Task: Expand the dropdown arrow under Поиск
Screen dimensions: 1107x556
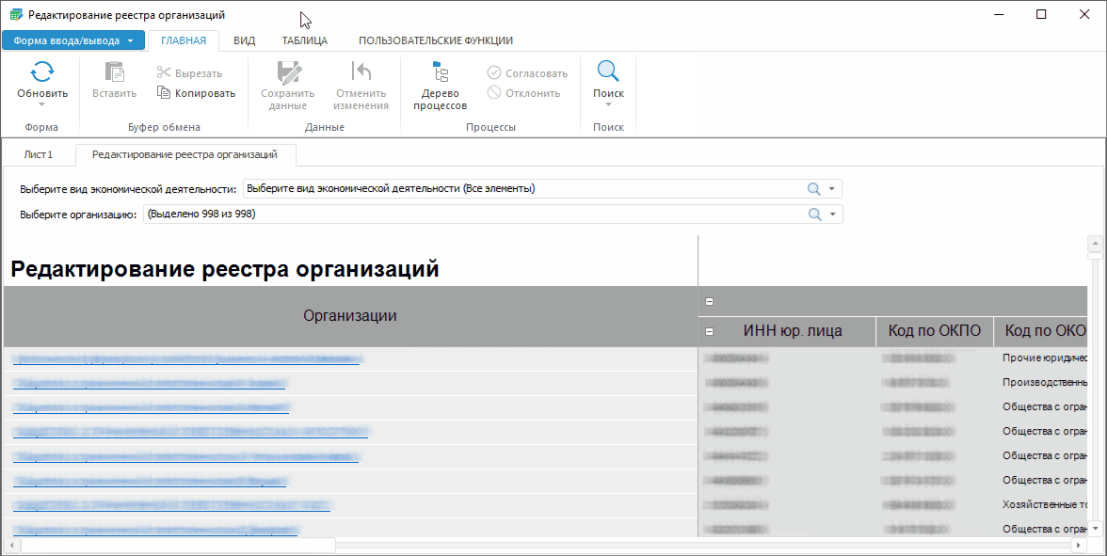Action: coord(608,104)
